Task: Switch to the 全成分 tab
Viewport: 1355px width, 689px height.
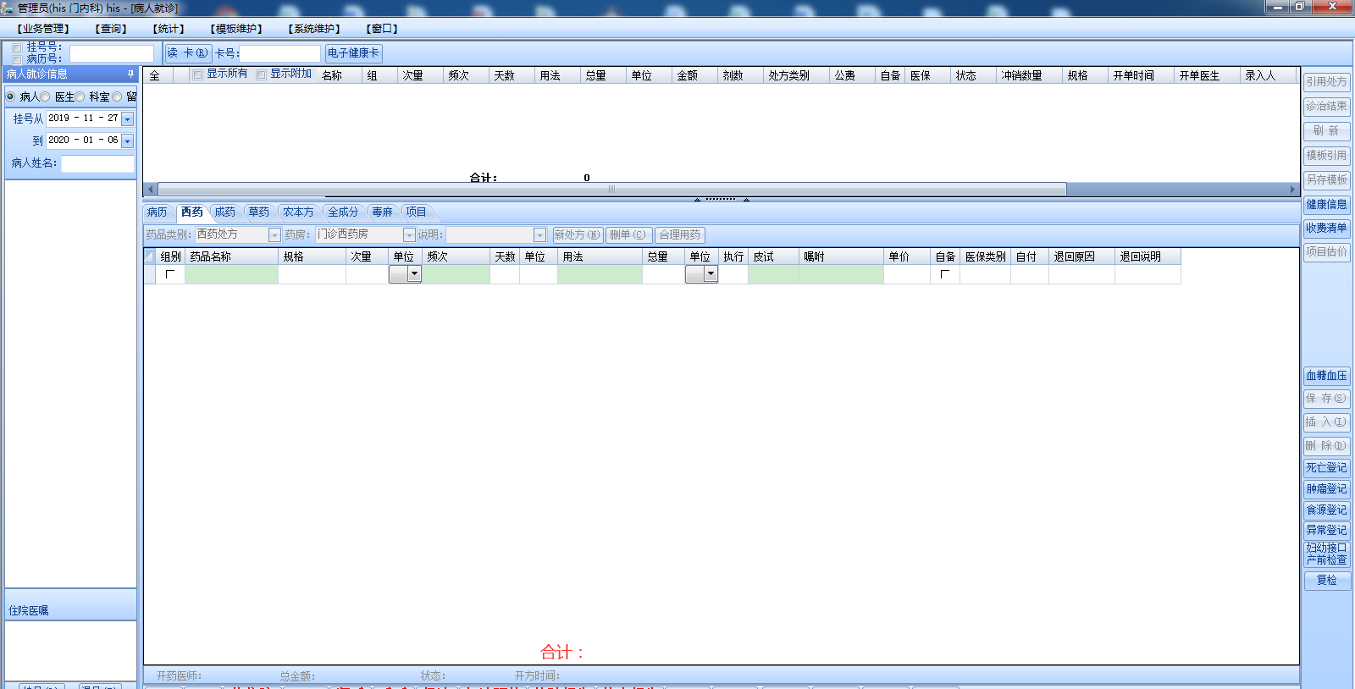Action: click(343, 212)
